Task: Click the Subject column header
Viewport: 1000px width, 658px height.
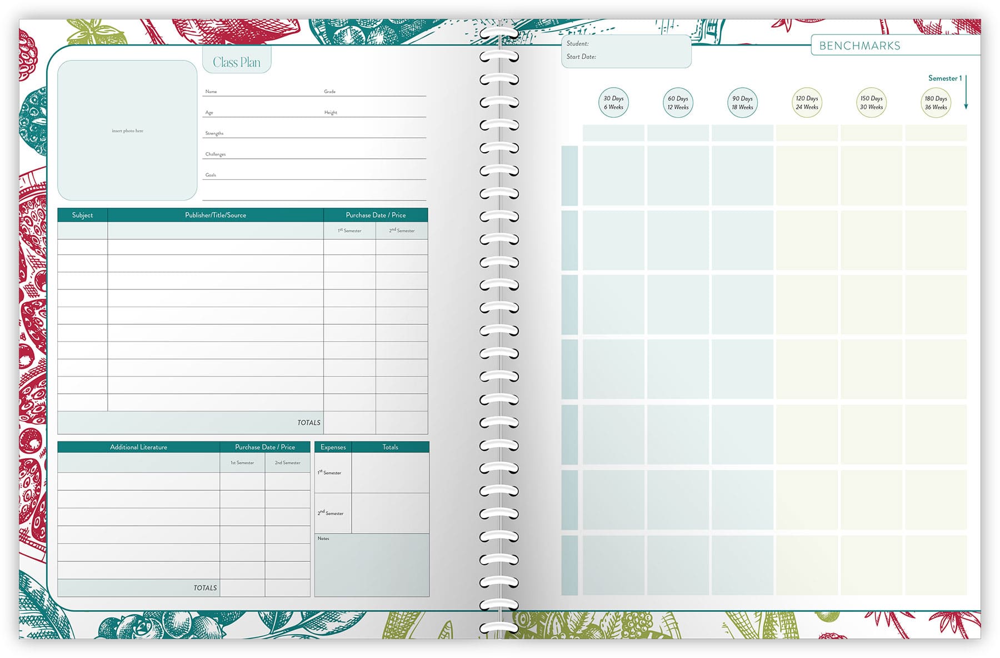Action: pos(82,215)
